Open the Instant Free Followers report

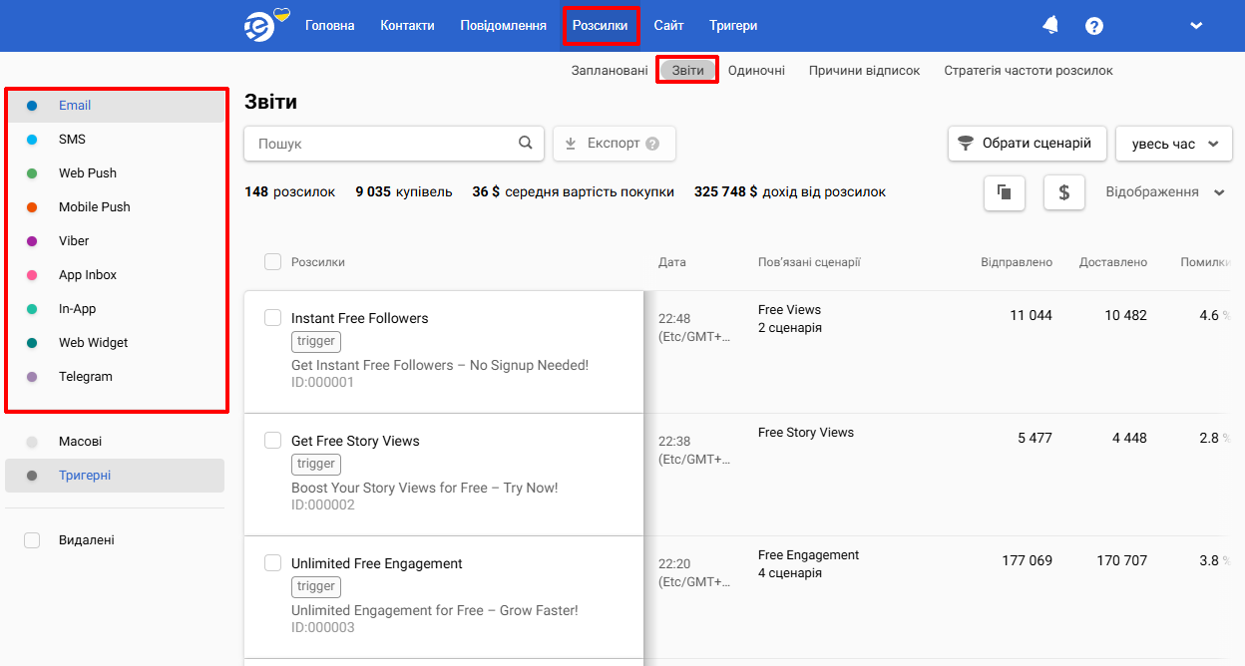tap(359, 318)
